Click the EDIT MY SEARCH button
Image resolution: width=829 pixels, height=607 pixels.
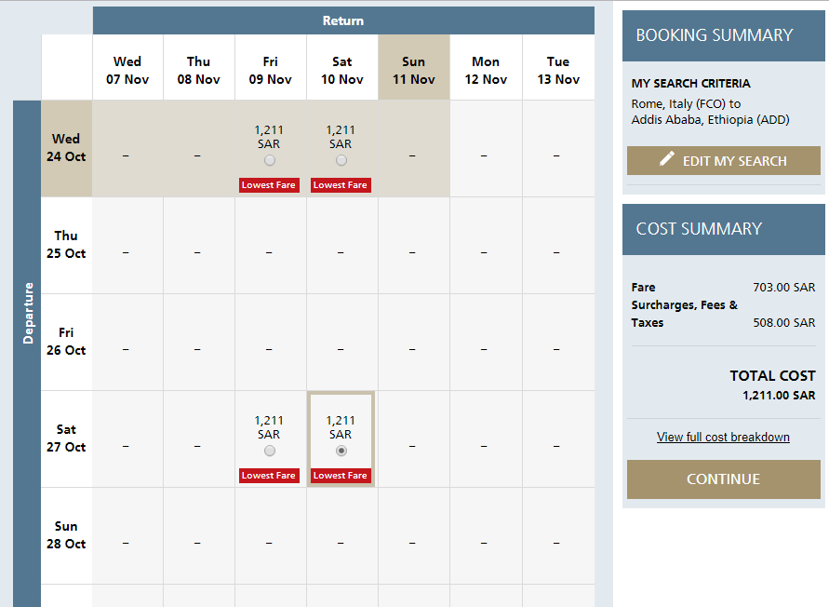(723, 160)
